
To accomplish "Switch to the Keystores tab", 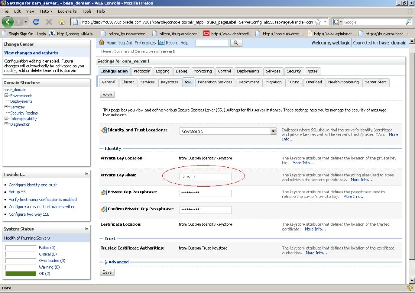I will coord(169,82).
